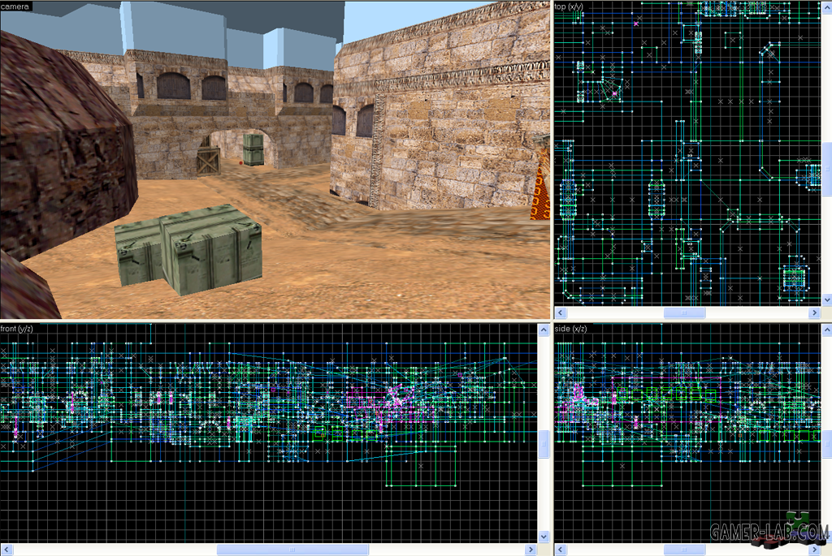Select the wooden crate under the archway
This screenshot has width=832, height=556.
[208, 162]
